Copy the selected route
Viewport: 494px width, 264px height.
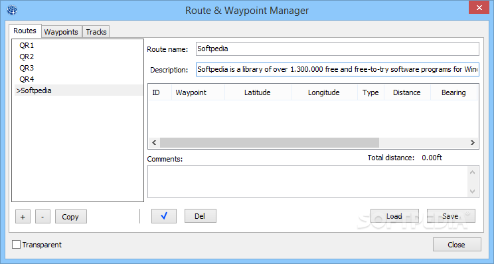pyautogui.click(x=70, y=217)
